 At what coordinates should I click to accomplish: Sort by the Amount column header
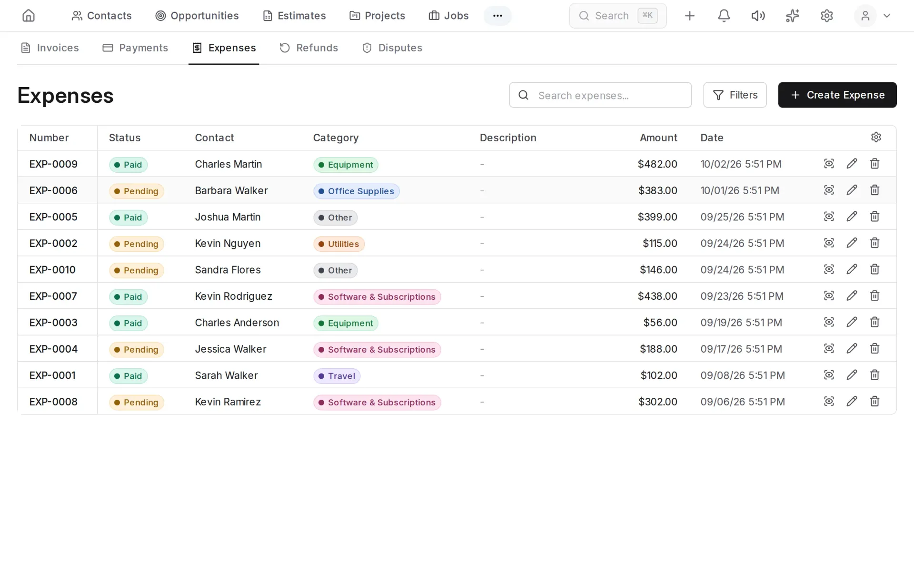tap(658, 138)
